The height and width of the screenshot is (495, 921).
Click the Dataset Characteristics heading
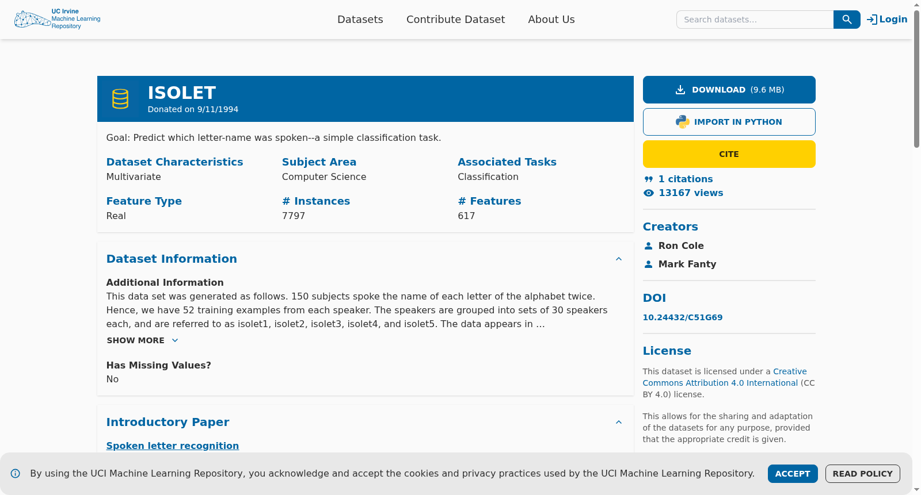[175, 162]
